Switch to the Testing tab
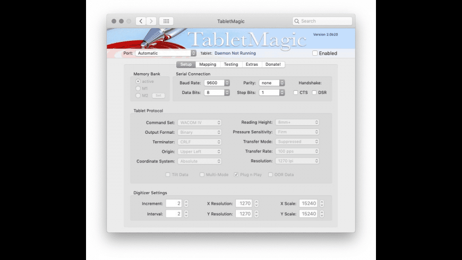Image resolution: width=462 pixels, height=260 pixels. (231, 64)
